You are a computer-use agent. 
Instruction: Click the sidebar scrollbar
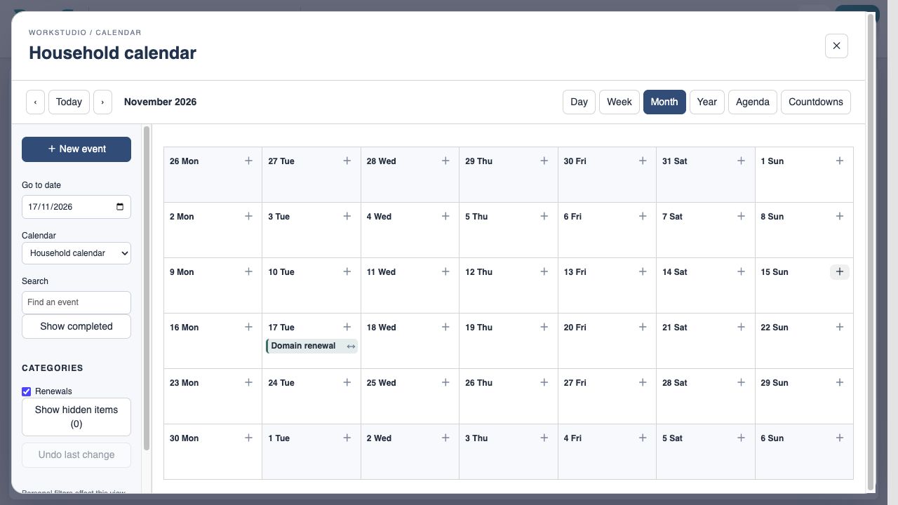click(x=147, y=288)
